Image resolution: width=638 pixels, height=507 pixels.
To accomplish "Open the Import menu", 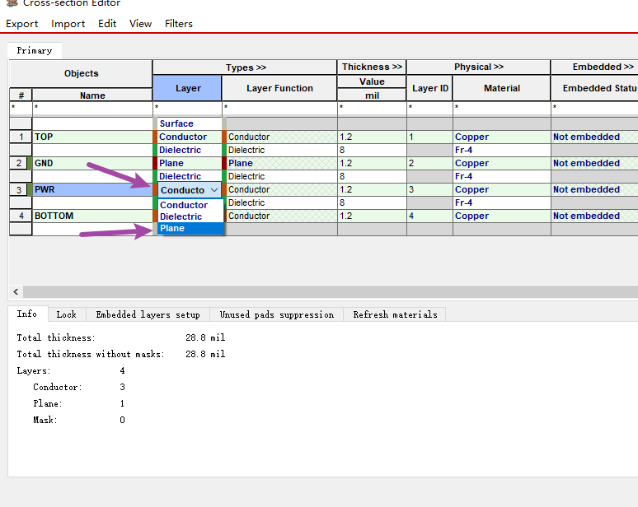I will (x=68, y=24).
